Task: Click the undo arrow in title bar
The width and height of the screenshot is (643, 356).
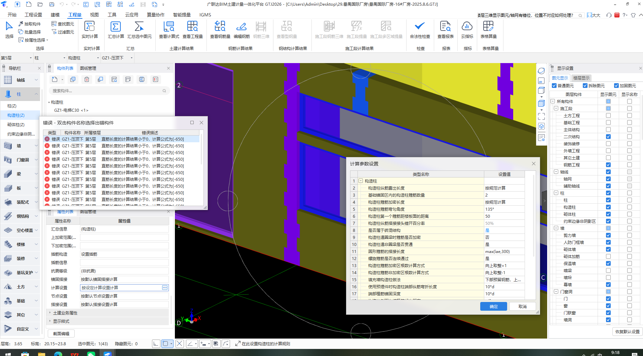Action: coord(62,4)
